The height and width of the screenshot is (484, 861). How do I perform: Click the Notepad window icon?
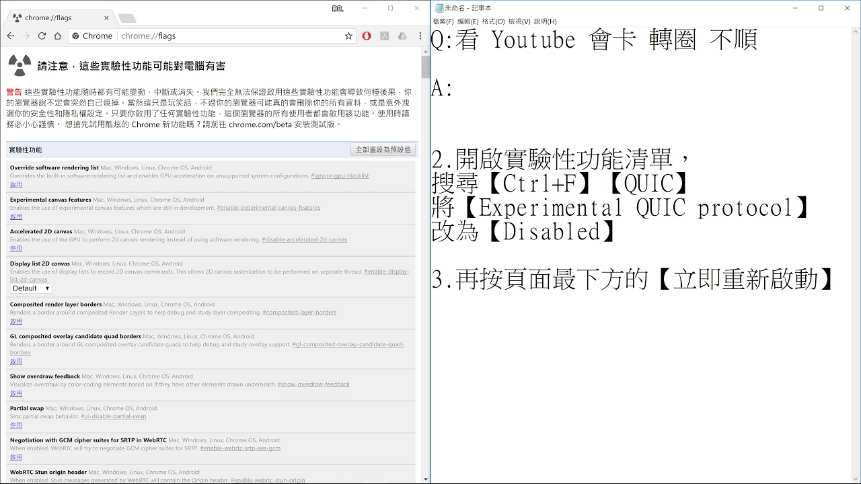[x=439, y=8]
